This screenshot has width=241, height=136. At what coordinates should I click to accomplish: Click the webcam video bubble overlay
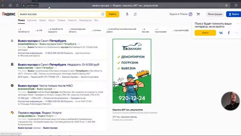(x=230, y=101)
